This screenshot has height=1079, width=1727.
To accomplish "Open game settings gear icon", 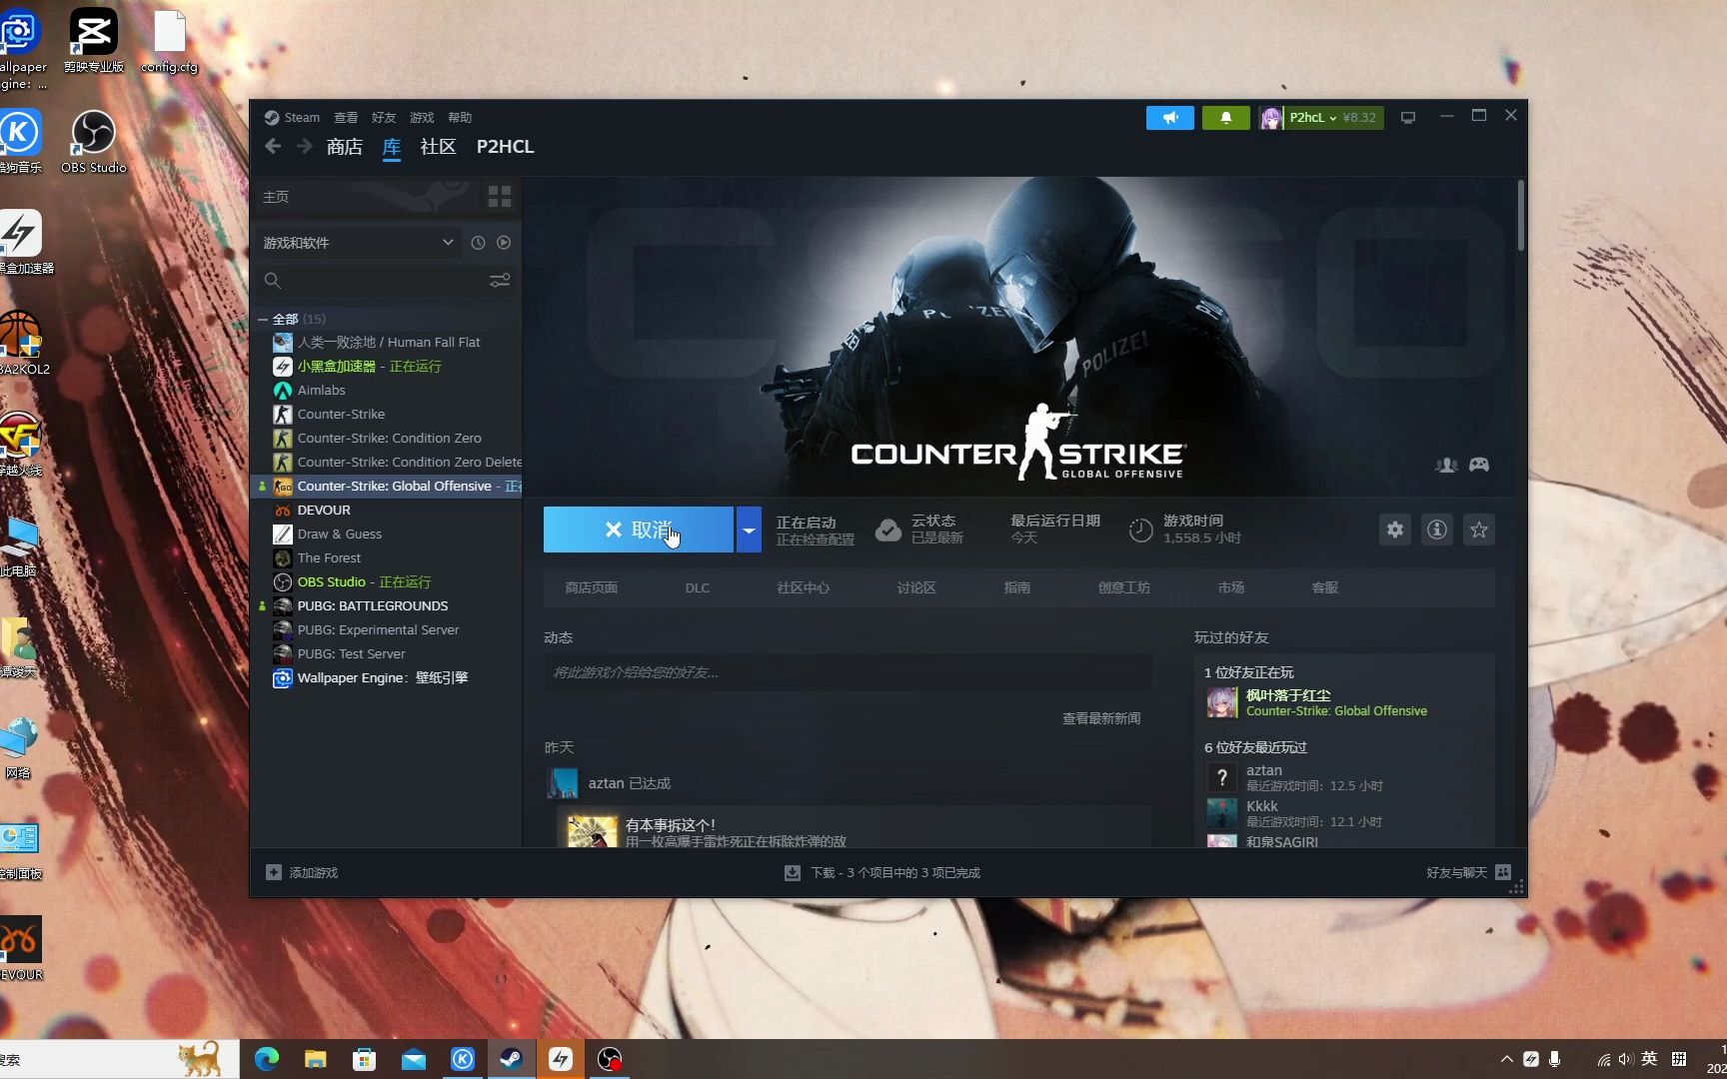I will (x=1395, y=530).
